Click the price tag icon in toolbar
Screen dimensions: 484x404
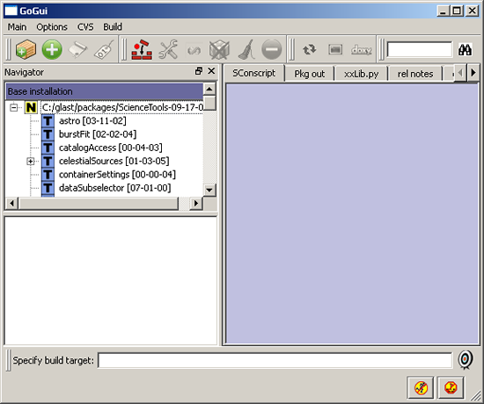(104, 49)
